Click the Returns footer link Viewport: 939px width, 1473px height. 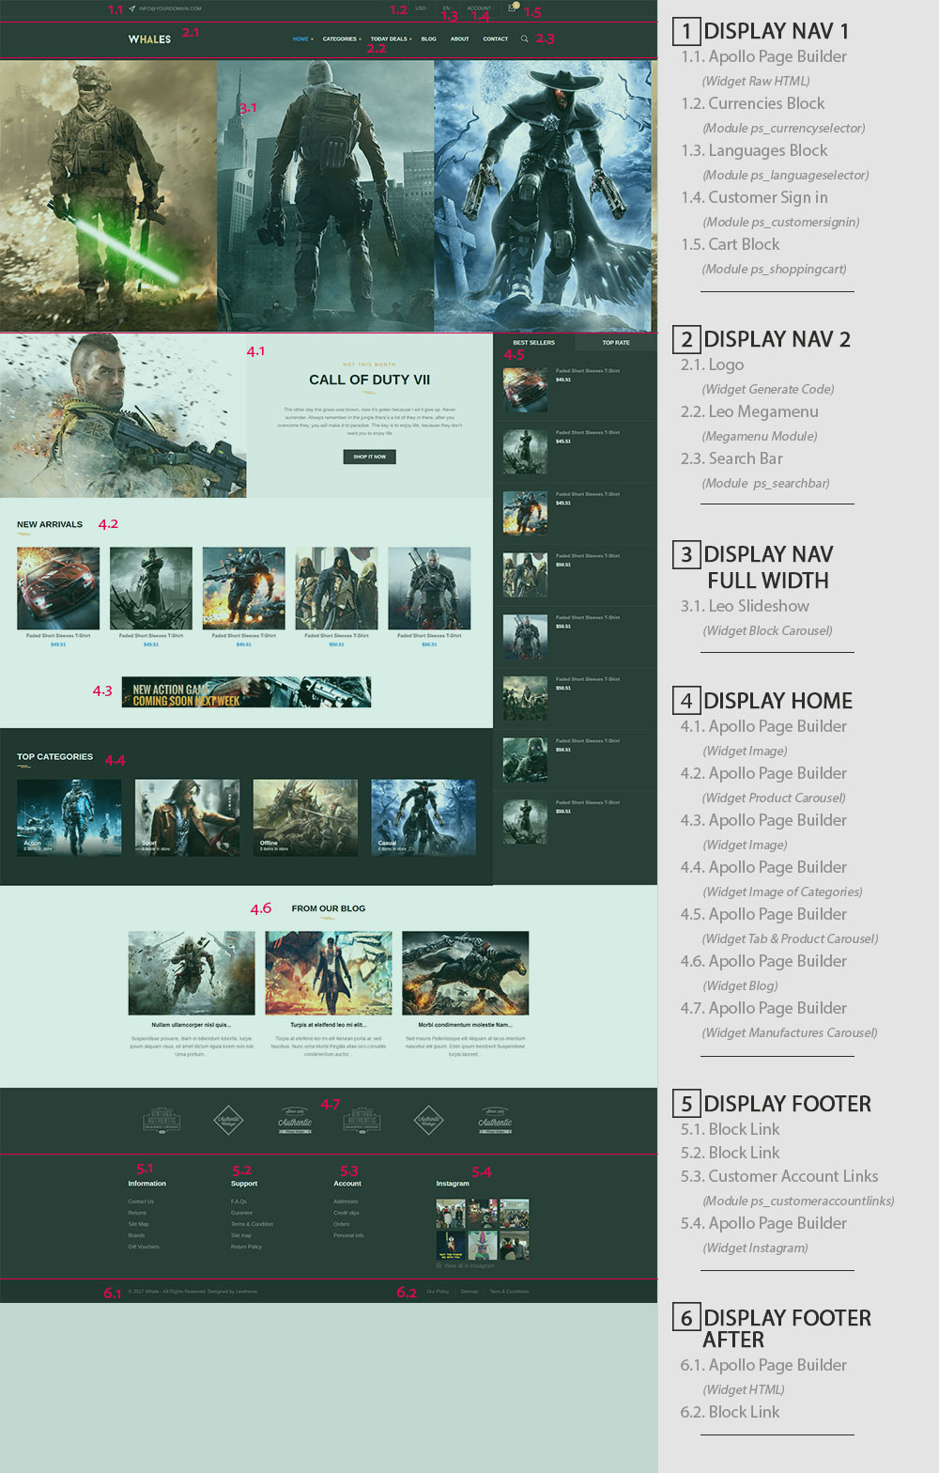(137, 1213)
